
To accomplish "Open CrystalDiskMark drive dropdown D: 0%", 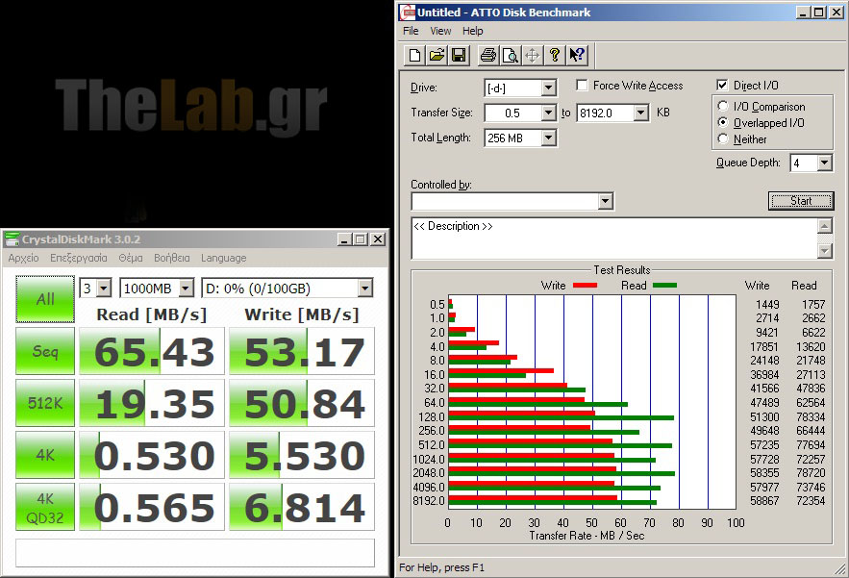I will click(x=365, y=289).
